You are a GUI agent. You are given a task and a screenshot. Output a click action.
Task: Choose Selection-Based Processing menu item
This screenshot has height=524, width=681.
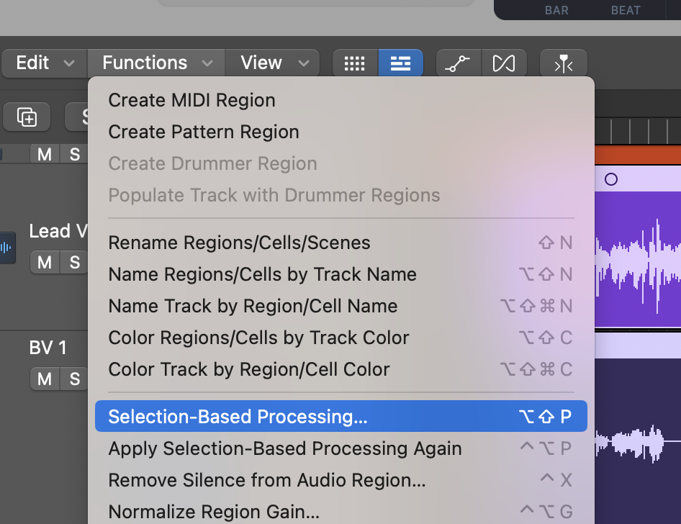(x=238, y=417)
